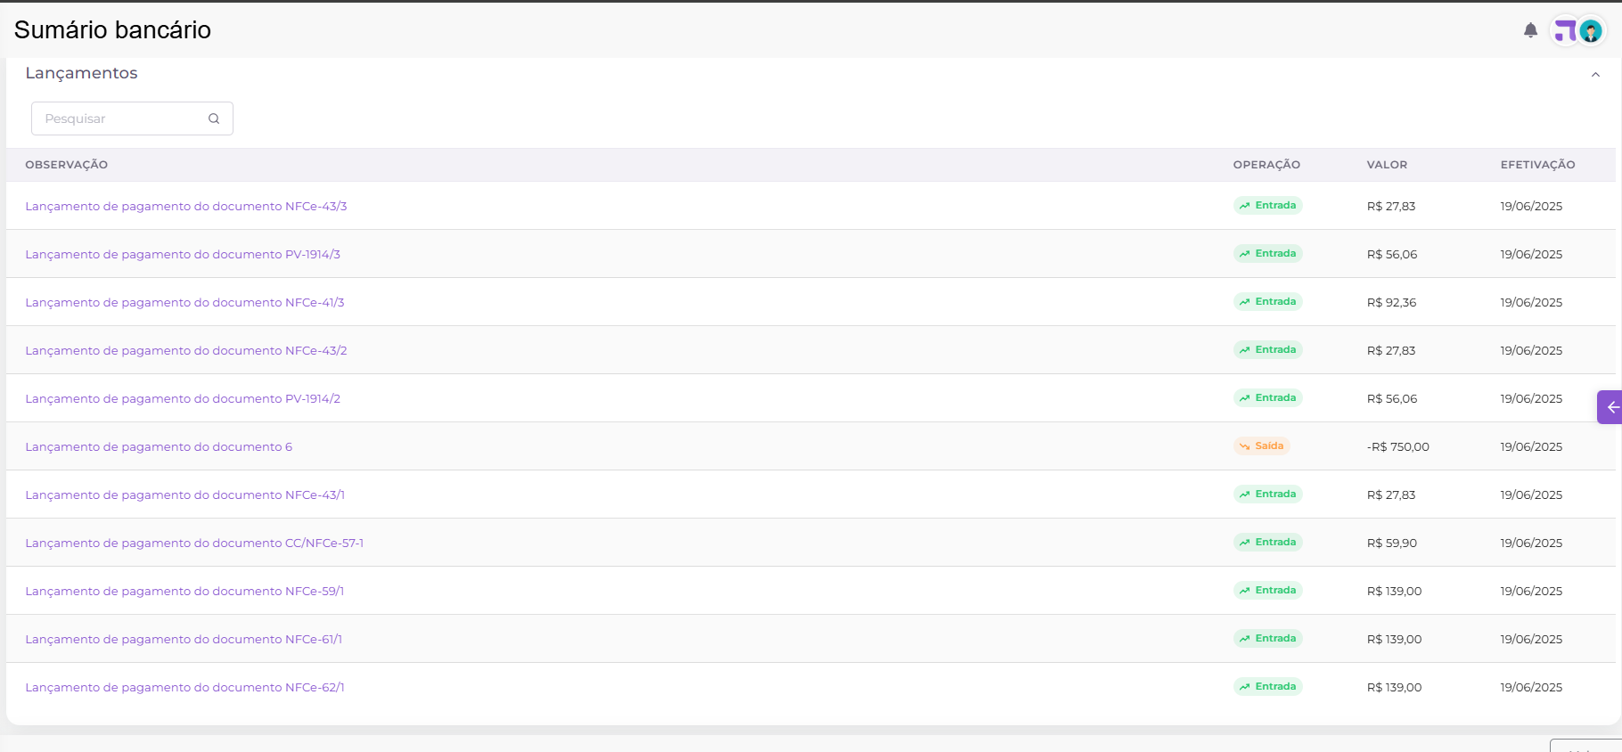Click the purple company logo icon
1622x752 pixels.
pos(1565,31)
